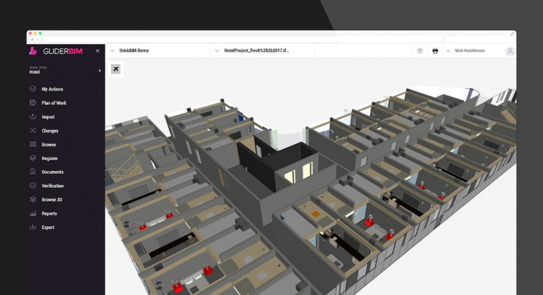Viewport: 543px width, 295px height.
Task: Go to the Documents section
Action: pos(52,172)
